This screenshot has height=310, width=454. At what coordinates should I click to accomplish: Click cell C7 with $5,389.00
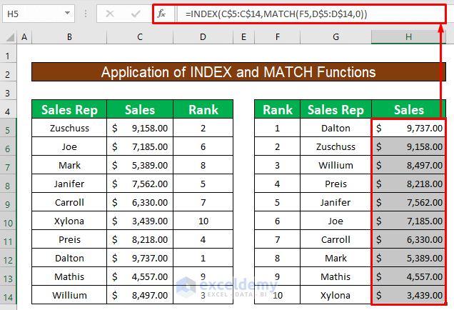(140, 165)
